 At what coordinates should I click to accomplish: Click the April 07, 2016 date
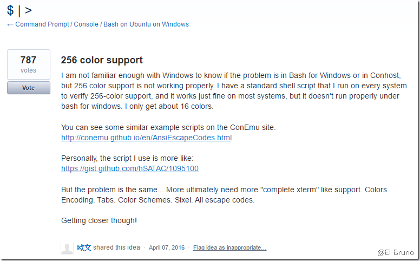point(167,247)
